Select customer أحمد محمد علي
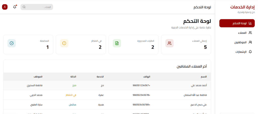This screenshot has height=114, width=258. (x=200, y=85)
